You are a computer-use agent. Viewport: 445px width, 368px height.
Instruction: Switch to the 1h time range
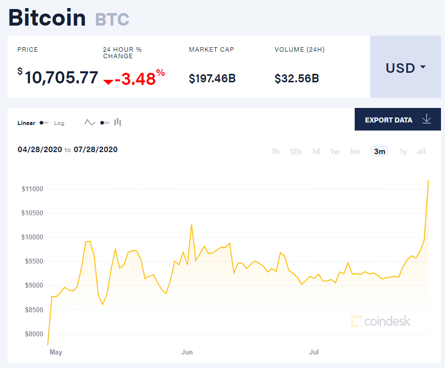[x=275, y=151]
